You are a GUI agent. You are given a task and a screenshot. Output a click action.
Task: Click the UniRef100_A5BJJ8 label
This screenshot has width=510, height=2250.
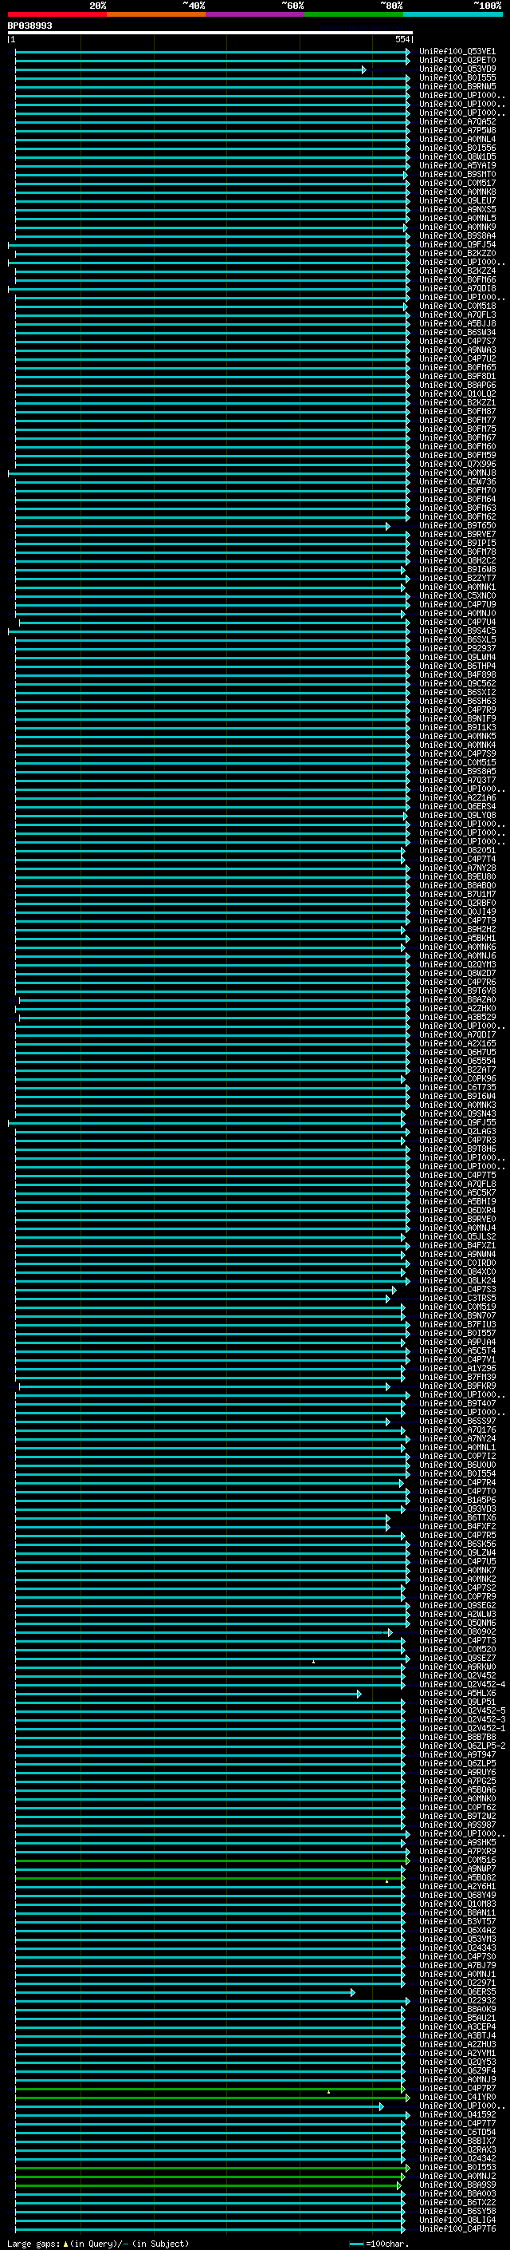457,323
